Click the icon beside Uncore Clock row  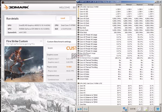coord(78,30)
